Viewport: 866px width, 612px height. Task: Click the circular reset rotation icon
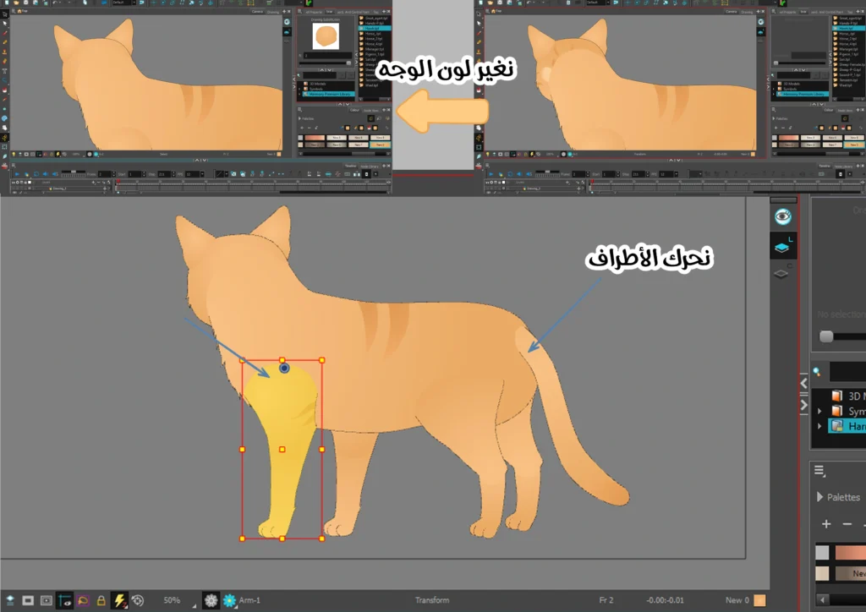[x=138, y=600]
